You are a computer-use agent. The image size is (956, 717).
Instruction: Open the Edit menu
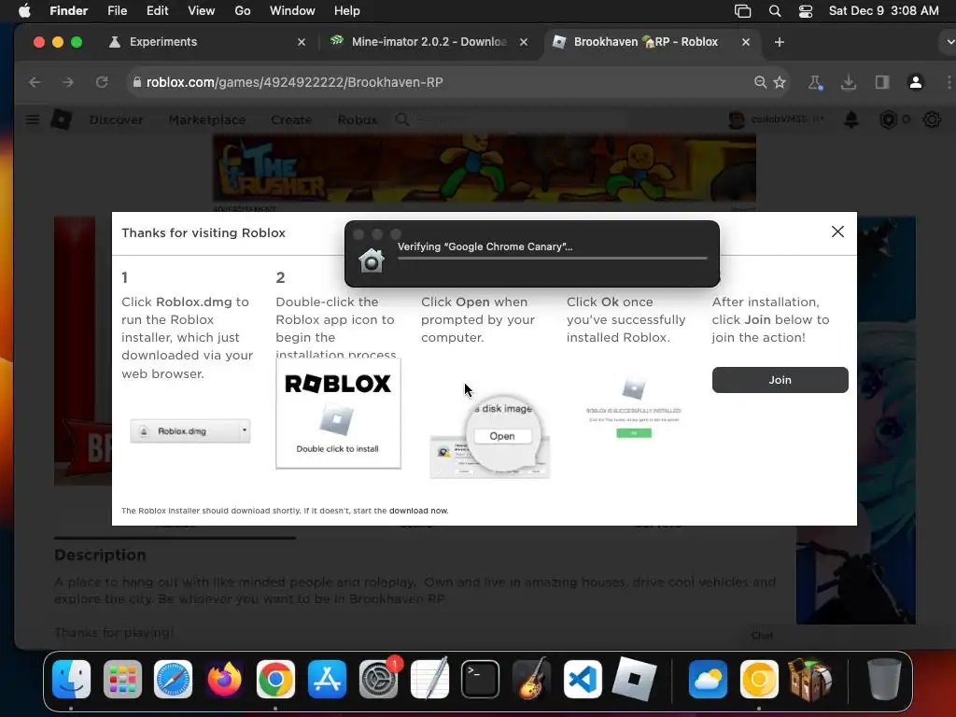tap(157, 11)
